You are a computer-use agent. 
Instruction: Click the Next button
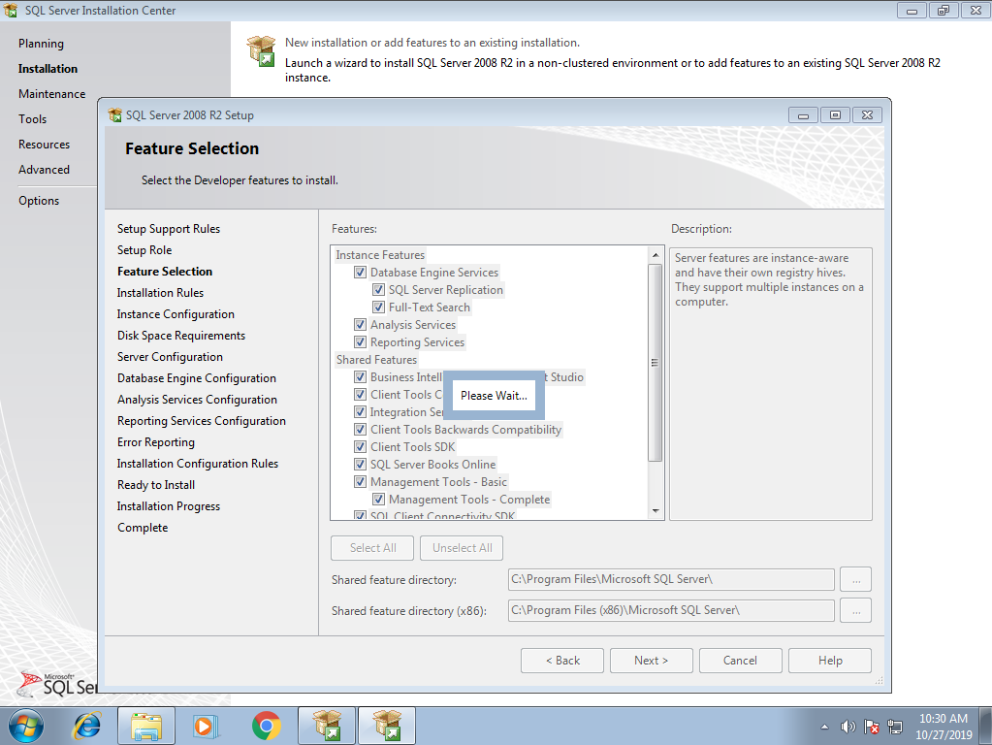tap(651, 661)
